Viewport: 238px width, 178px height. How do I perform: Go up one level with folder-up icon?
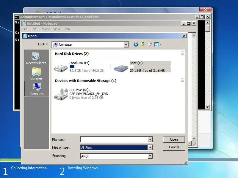[143, 44]
